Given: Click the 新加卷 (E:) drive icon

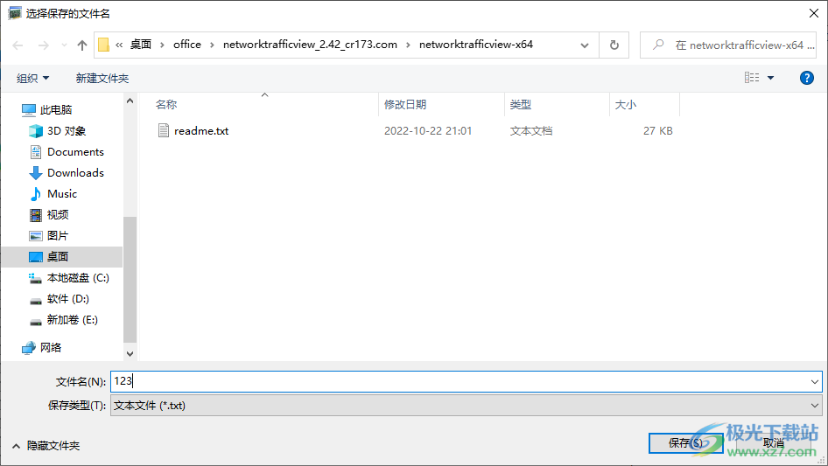Looking at the screenshot, I should click(35, 322).
